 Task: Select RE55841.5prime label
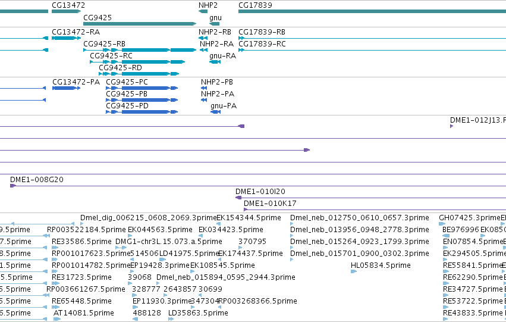pyautogui.click(x=473, y=265)
